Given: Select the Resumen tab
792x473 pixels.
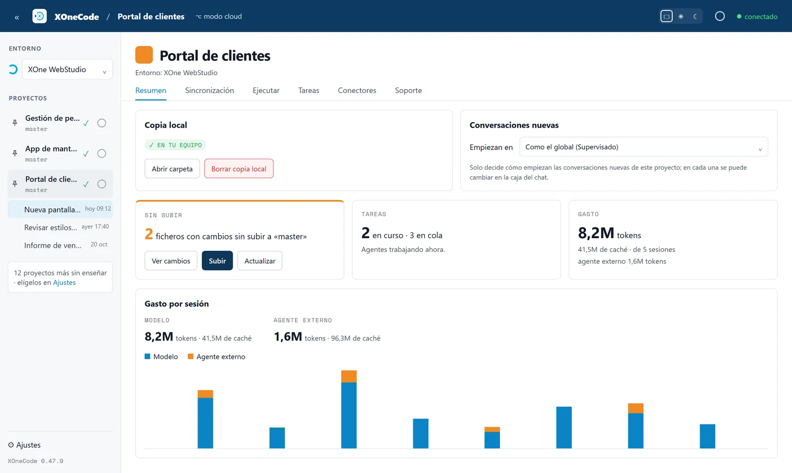Looking at the screenshot, I should (150, 91).
